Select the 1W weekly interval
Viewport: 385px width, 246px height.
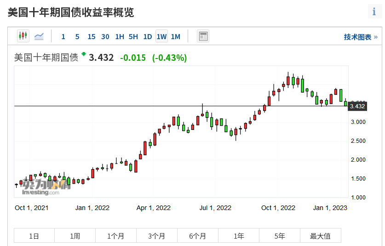click(x=161, y=37)
